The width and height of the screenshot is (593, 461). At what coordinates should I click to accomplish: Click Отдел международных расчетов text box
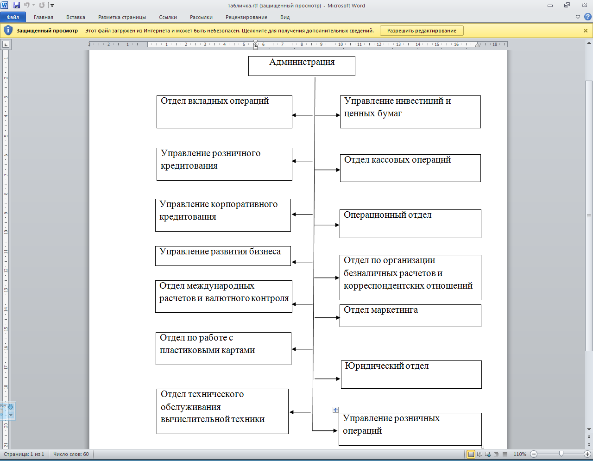(x=224, y=297)
